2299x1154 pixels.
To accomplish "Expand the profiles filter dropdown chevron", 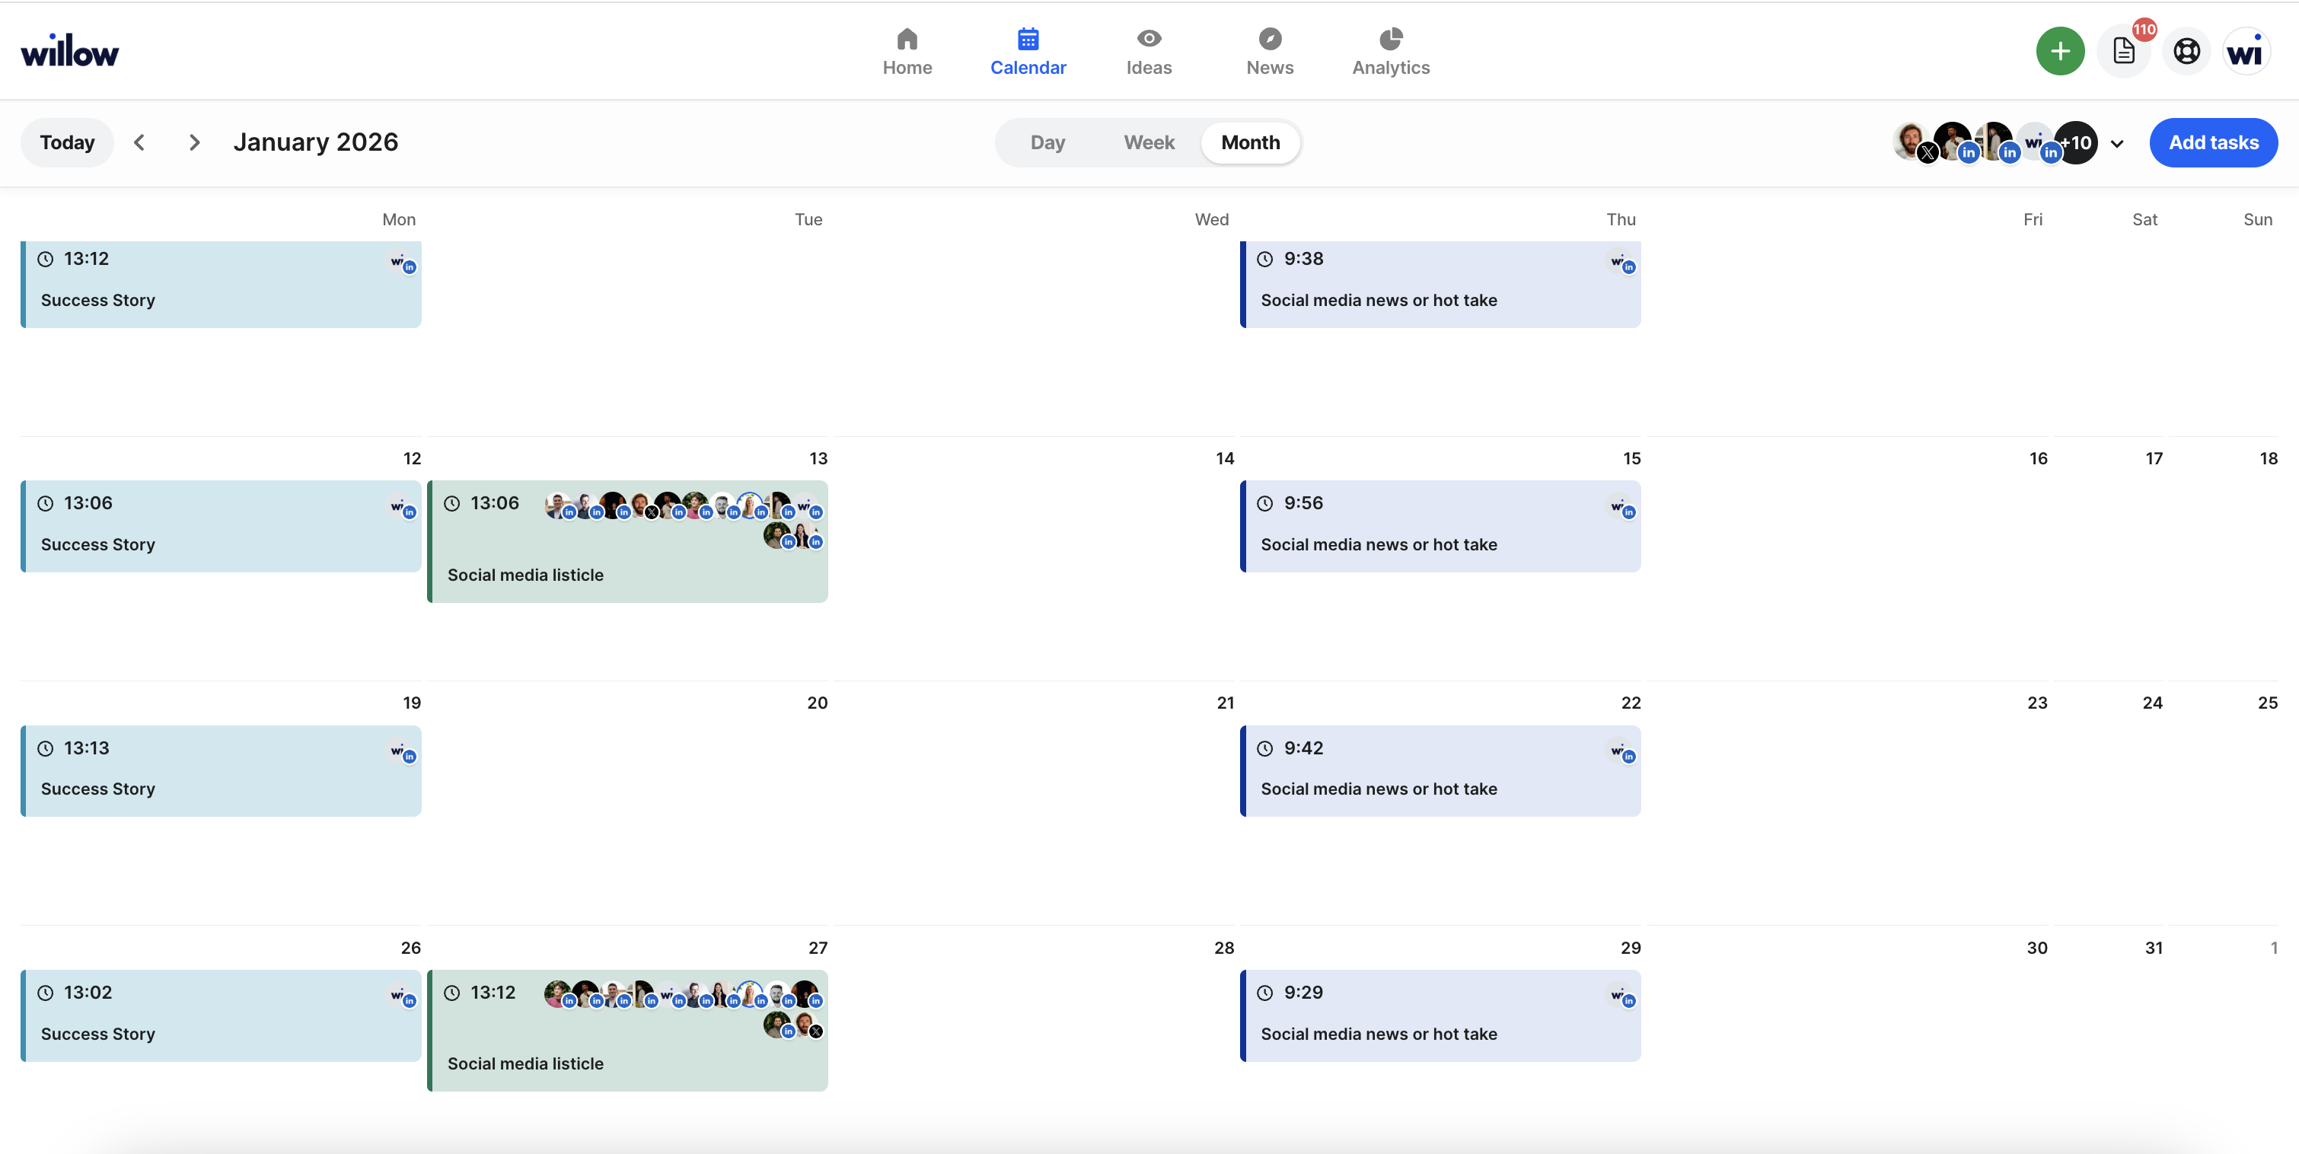I will click(2117, 144).
